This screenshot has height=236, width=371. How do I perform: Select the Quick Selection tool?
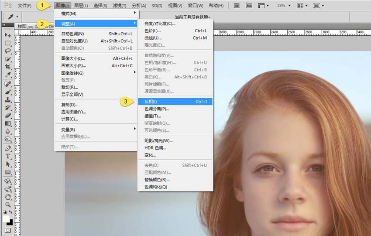pos(8,59)
